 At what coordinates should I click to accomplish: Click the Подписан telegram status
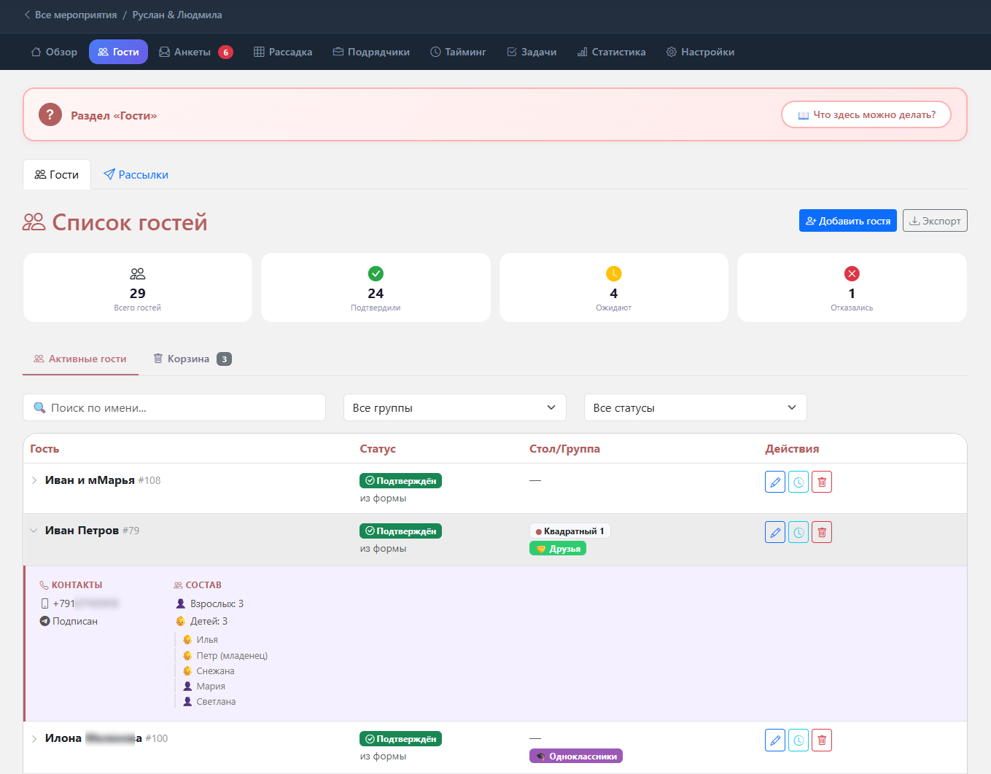(x=69, y=622)
